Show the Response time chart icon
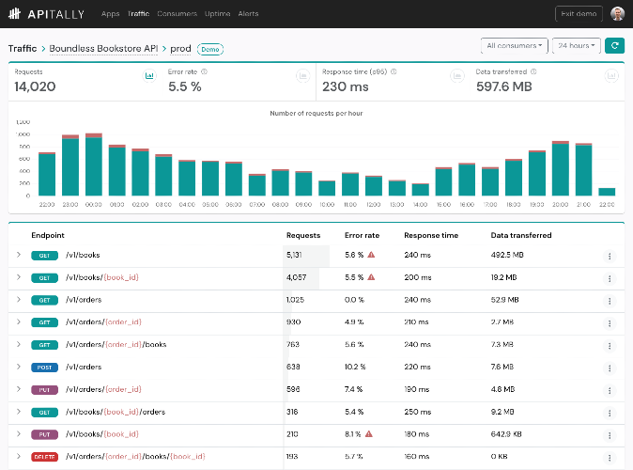 pyautogui.click(x=457, y=75)
